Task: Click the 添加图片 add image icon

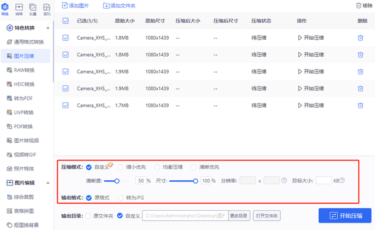Action: coord(64,5)
